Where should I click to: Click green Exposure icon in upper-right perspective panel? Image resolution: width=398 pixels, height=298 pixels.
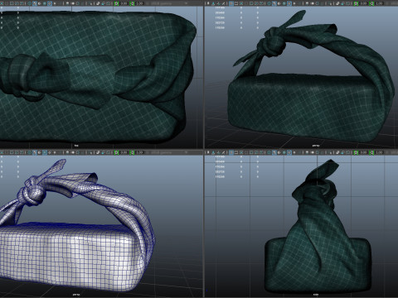point(356,3)
